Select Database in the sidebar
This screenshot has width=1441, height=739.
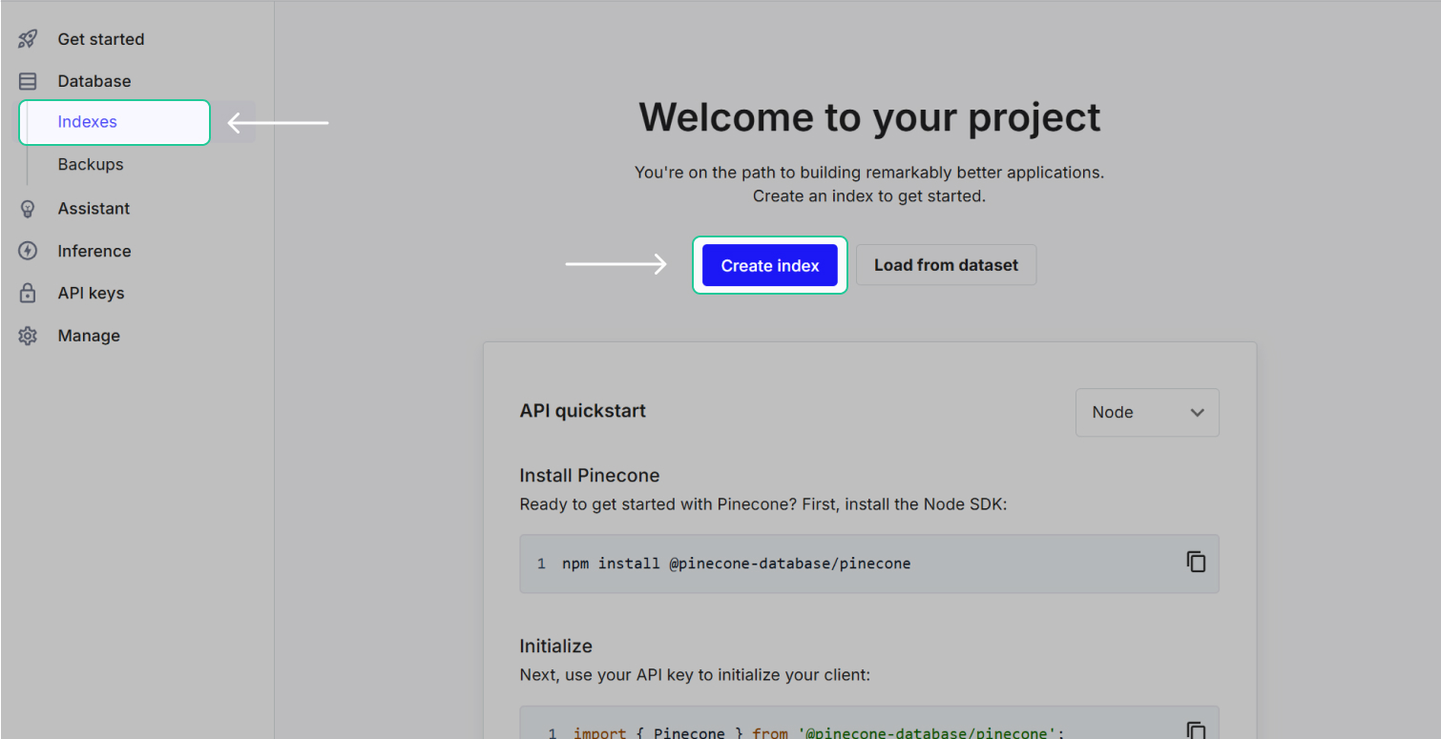pos(94,81)
